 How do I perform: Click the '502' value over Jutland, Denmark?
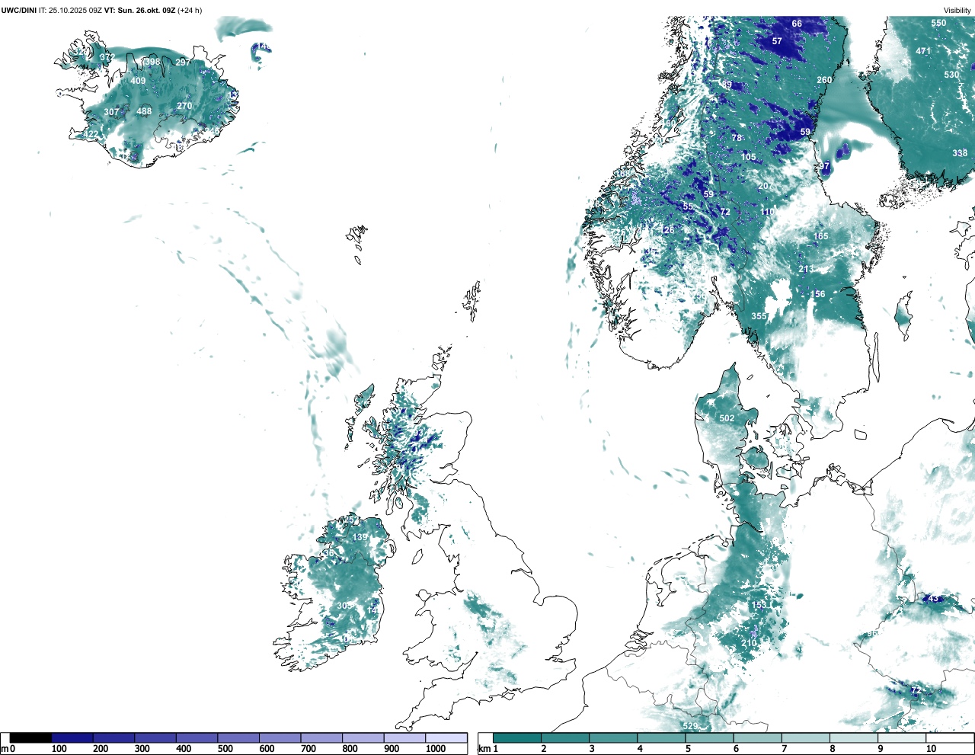point(727,418)
